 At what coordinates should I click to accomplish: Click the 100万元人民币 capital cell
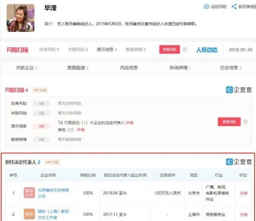point(167,193)
